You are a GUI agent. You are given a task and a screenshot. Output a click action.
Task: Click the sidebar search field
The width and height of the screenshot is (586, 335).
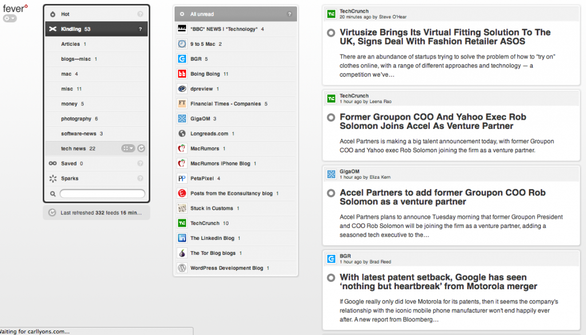102,194
